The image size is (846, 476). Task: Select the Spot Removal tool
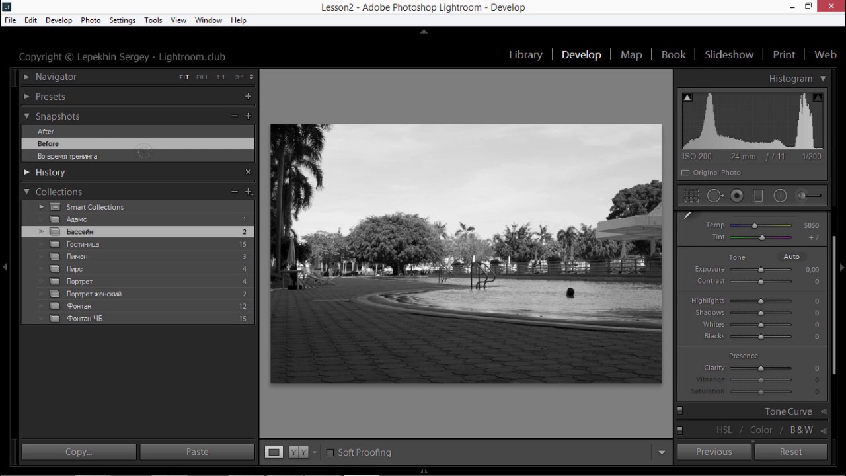714,196
